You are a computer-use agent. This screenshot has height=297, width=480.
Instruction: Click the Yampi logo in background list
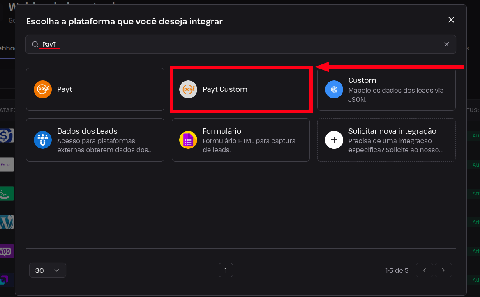click(7, 164)
